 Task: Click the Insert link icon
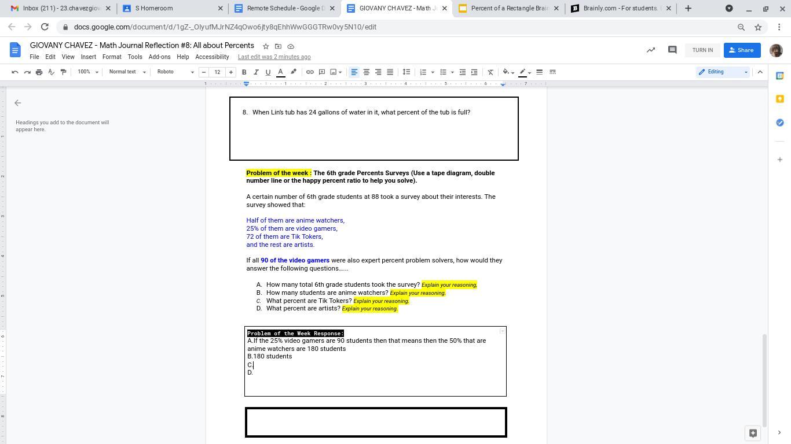coord(310,72)
